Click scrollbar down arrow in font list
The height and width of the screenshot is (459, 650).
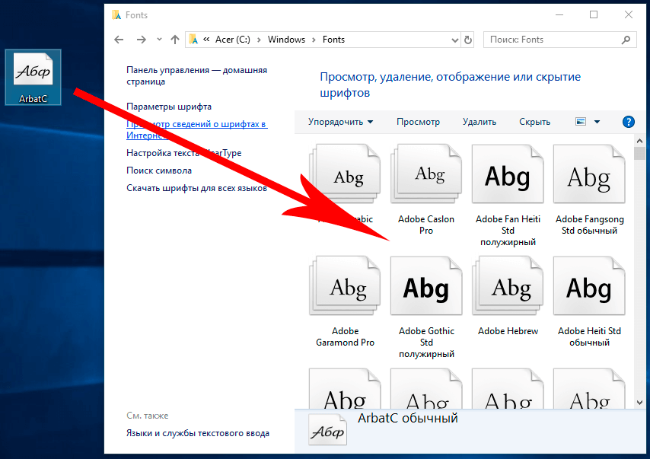[639, 403]
